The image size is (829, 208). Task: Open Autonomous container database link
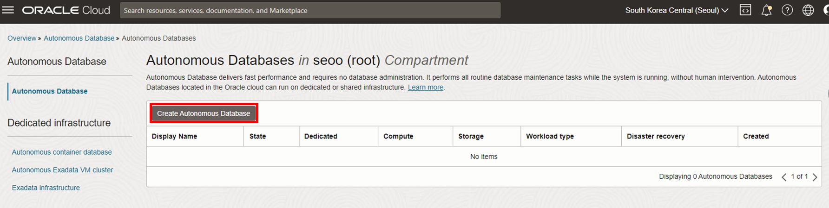click(62, 152)
